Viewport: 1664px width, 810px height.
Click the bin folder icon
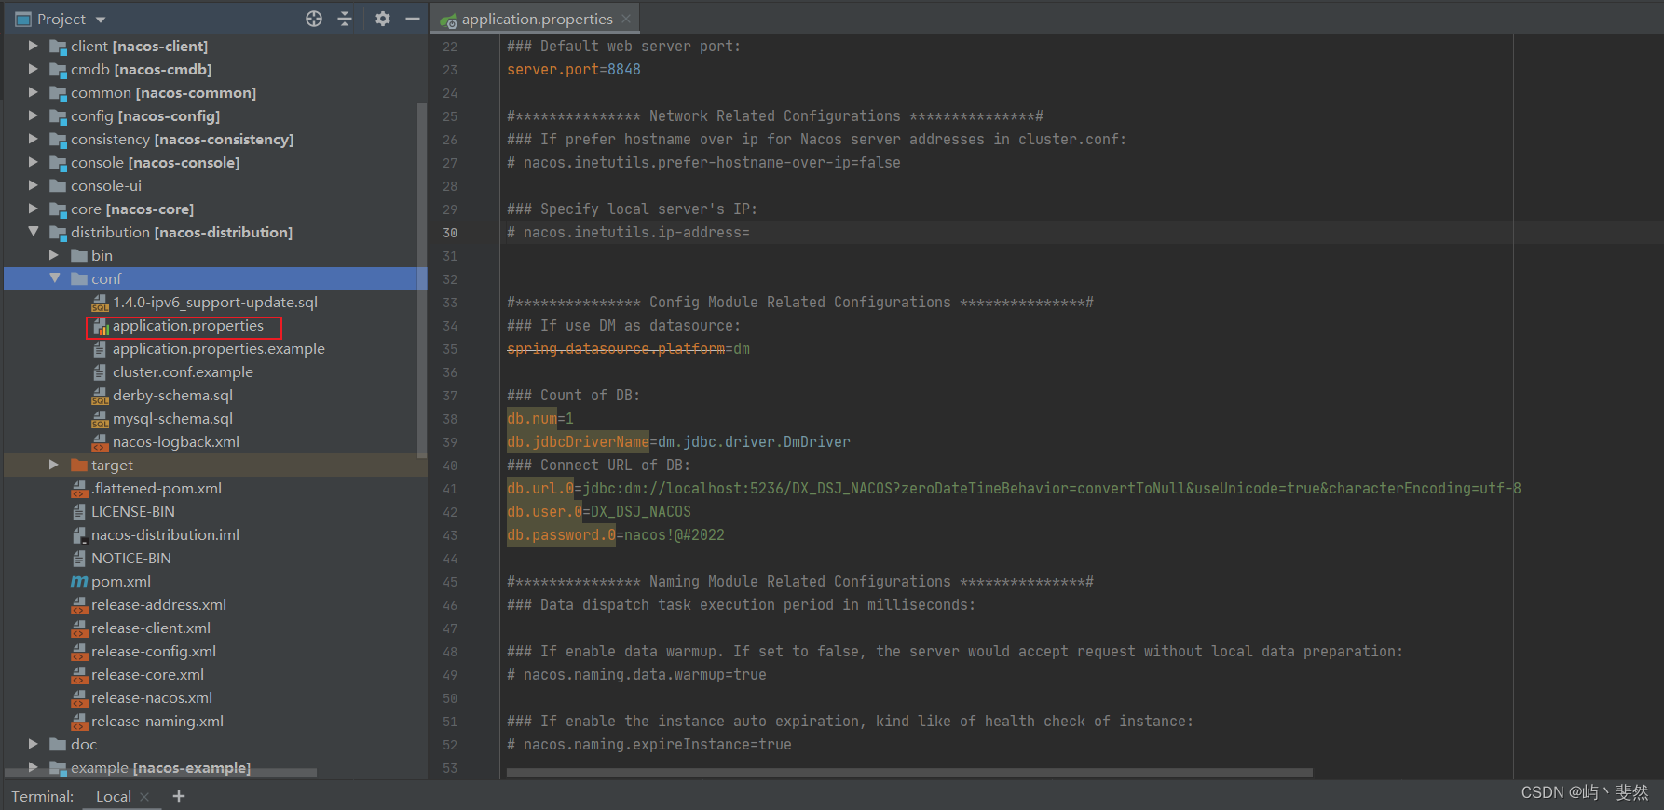point(79,255)
